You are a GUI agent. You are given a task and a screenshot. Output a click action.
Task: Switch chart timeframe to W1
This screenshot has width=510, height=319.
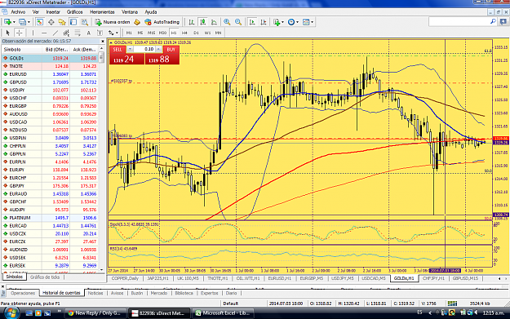pyautogui.click(x=207, y=33)
